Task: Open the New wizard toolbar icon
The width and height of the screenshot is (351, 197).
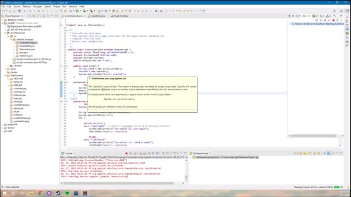Action: tap(3, 11)
